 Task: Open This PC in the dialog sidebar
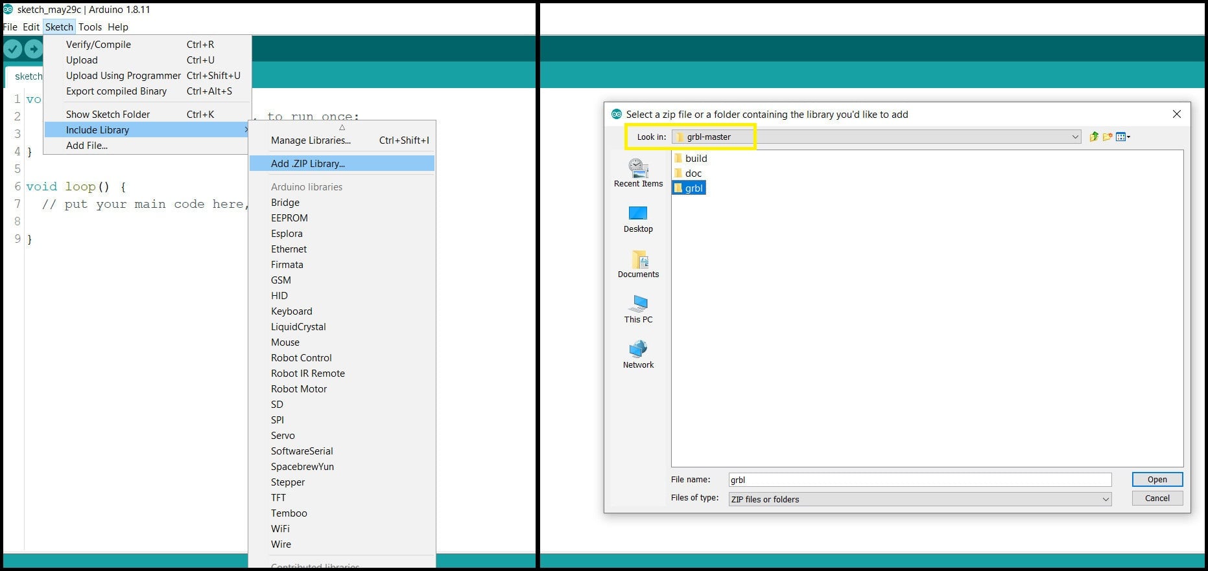639,309
